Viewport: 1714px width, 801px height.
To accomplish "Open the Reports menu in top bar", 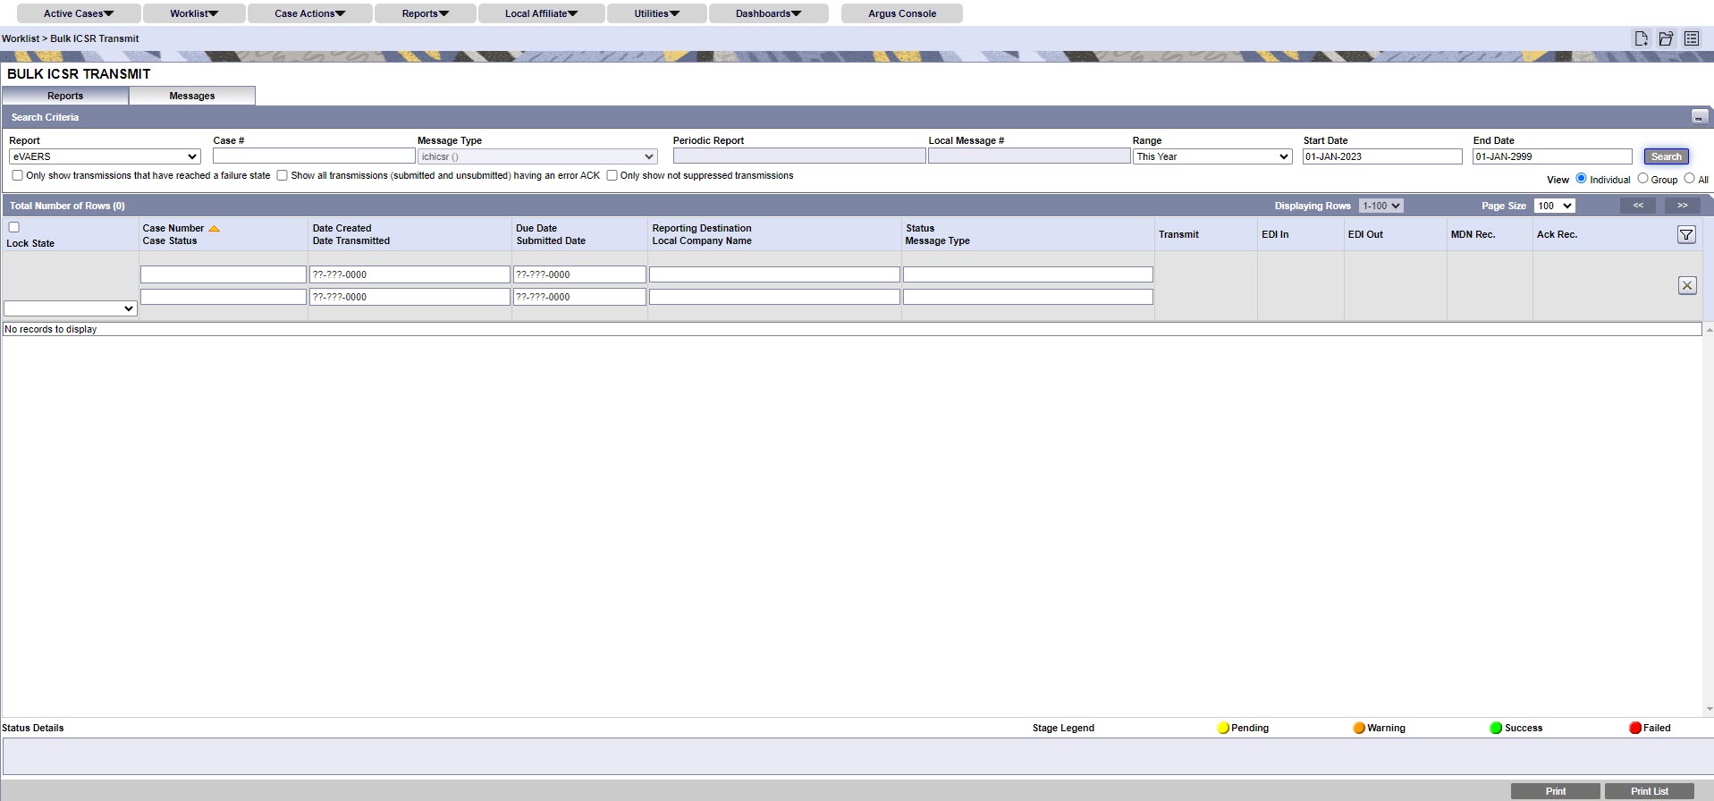I will click(x=425, y=13).
